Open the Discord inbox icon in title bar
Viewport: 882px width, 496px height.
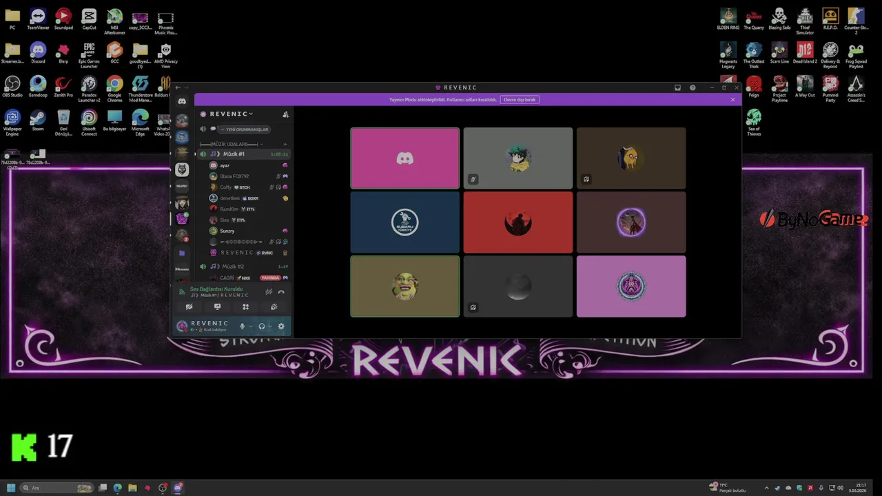coord(677,87)
